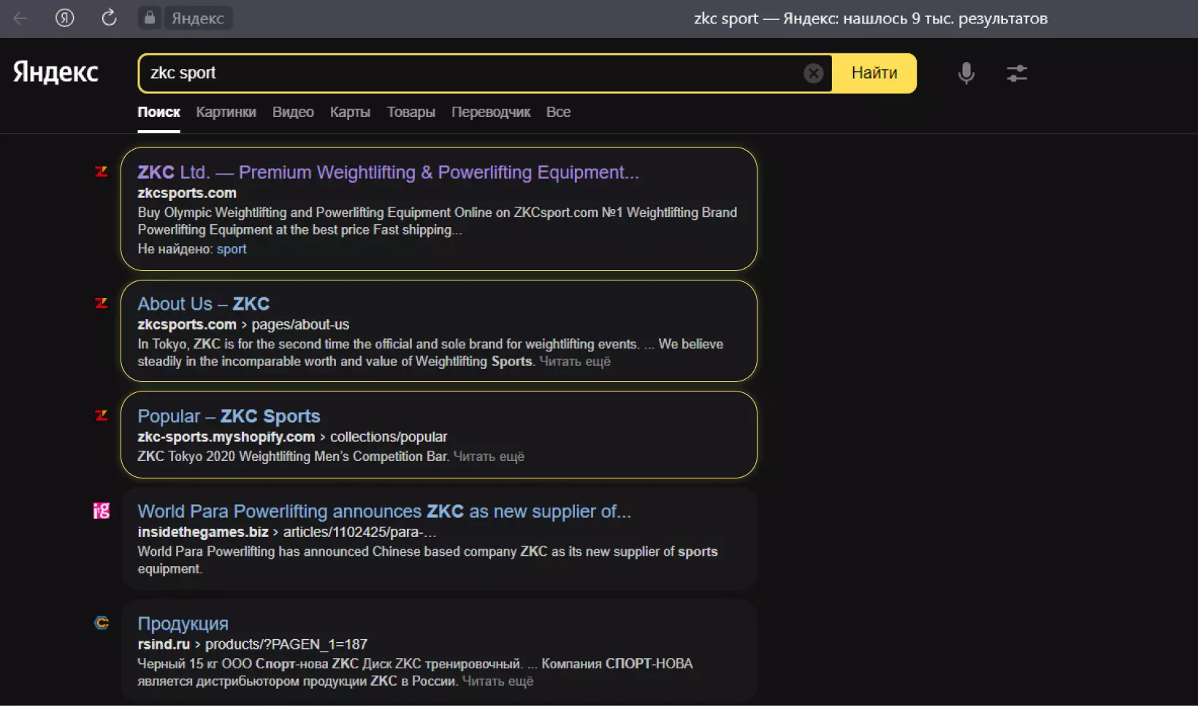Open the Товары tab
This screenshot has height=710, width=1198.
(x=411, y=112)
